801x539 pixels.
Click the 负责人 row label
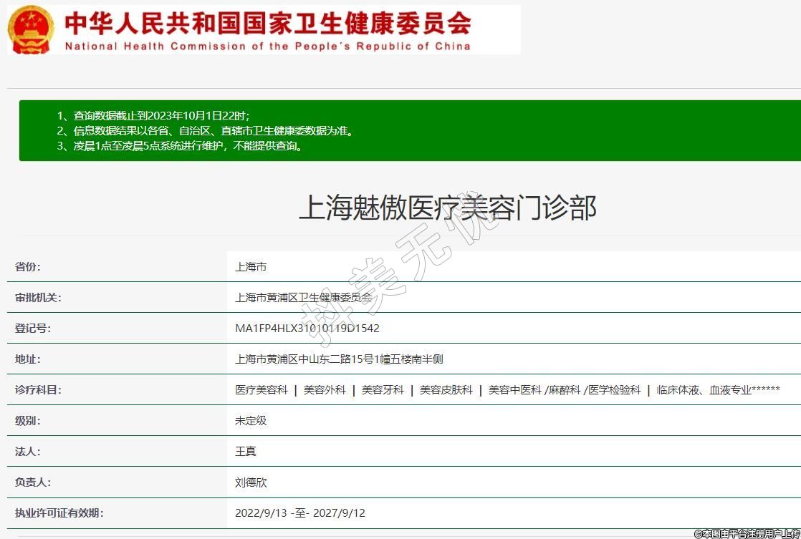click(x=33, y=482)
